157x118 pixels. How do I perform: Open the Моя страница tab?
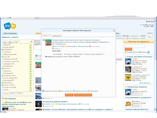pos(10,33)
